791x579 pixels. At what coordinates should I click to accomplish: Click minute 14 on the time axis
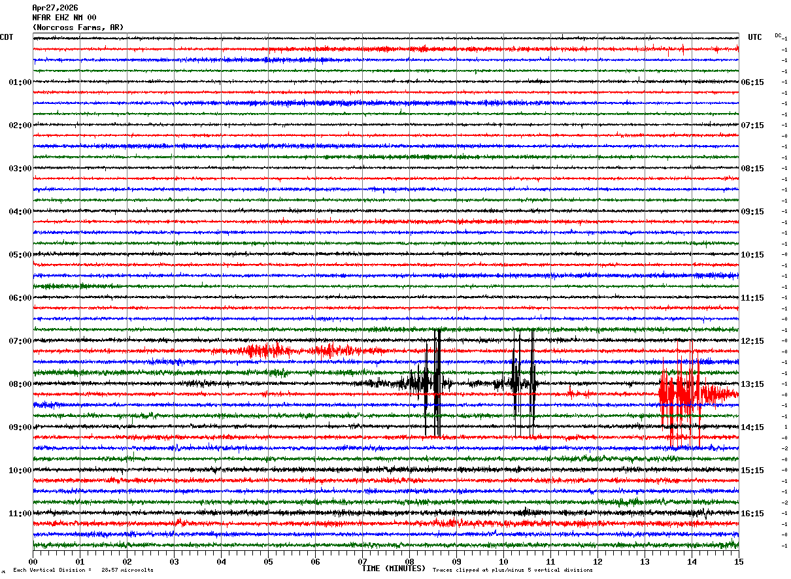click(x=692, y=561)
